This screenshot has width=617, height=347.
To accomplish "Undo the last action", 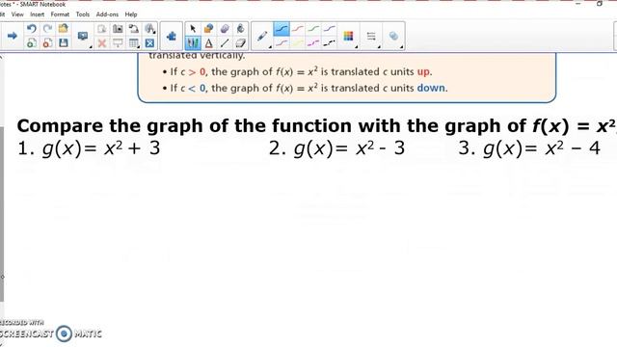I will pos(32,29).
